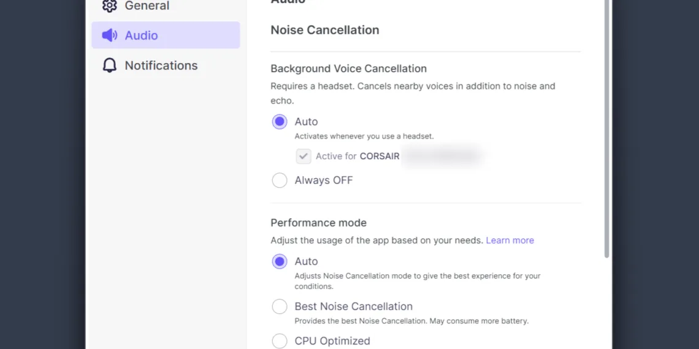699x349 pixels.
Task: Toggle the Active for CORSAIR checkbox
Action: 304,156
